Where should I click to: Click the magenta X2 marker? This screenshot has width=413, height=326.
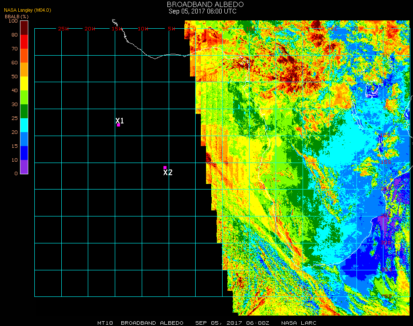pos(165,167)
